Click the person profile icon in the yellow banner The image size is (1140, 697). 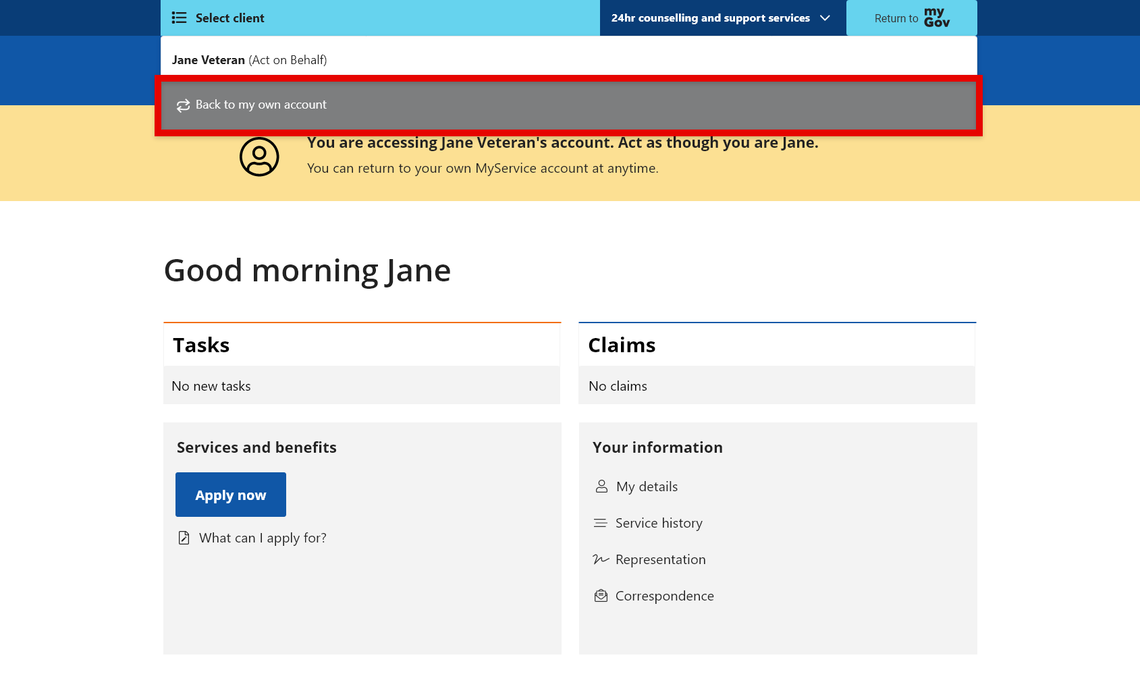(x=258, y=156)
